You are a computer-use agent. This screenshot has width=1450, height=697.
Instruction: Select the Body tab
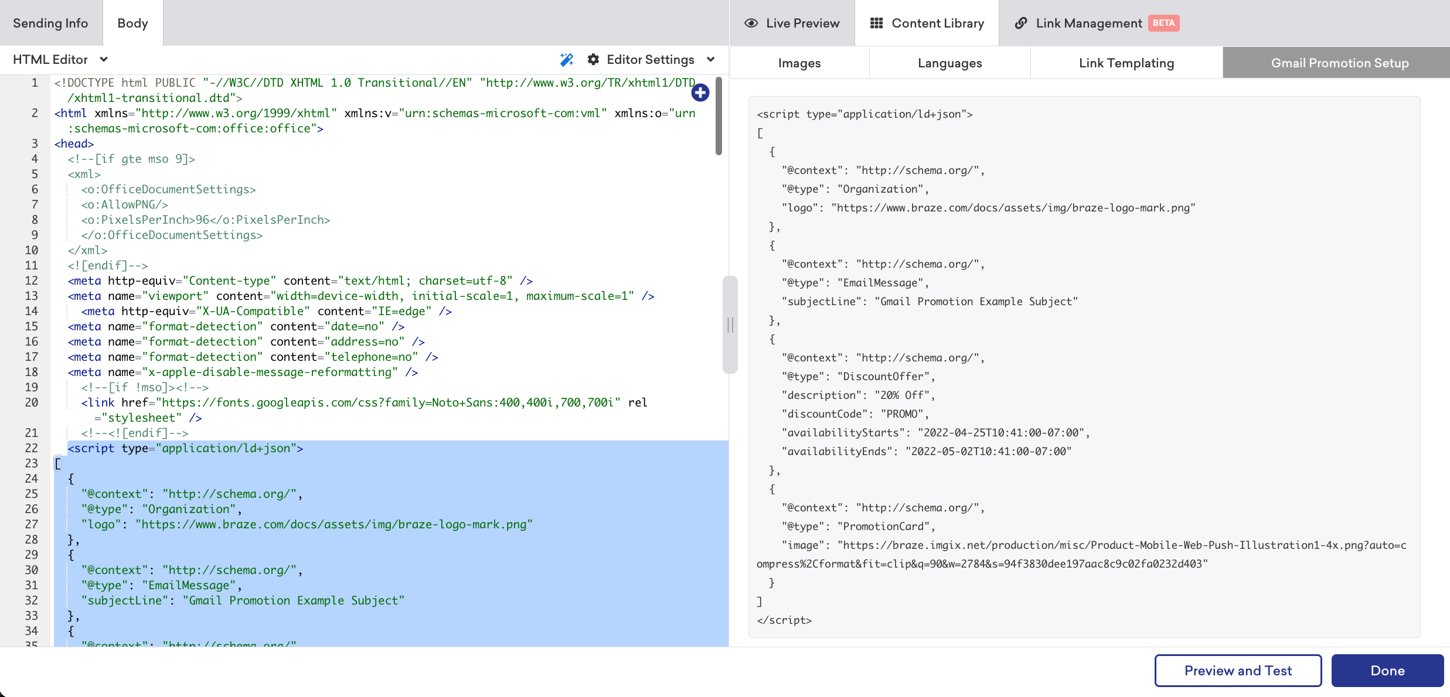click(132, 23)
